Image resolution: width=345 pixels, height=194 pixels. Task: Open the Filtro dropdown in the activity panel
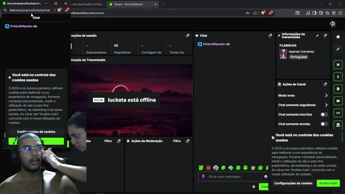point(108,141)
